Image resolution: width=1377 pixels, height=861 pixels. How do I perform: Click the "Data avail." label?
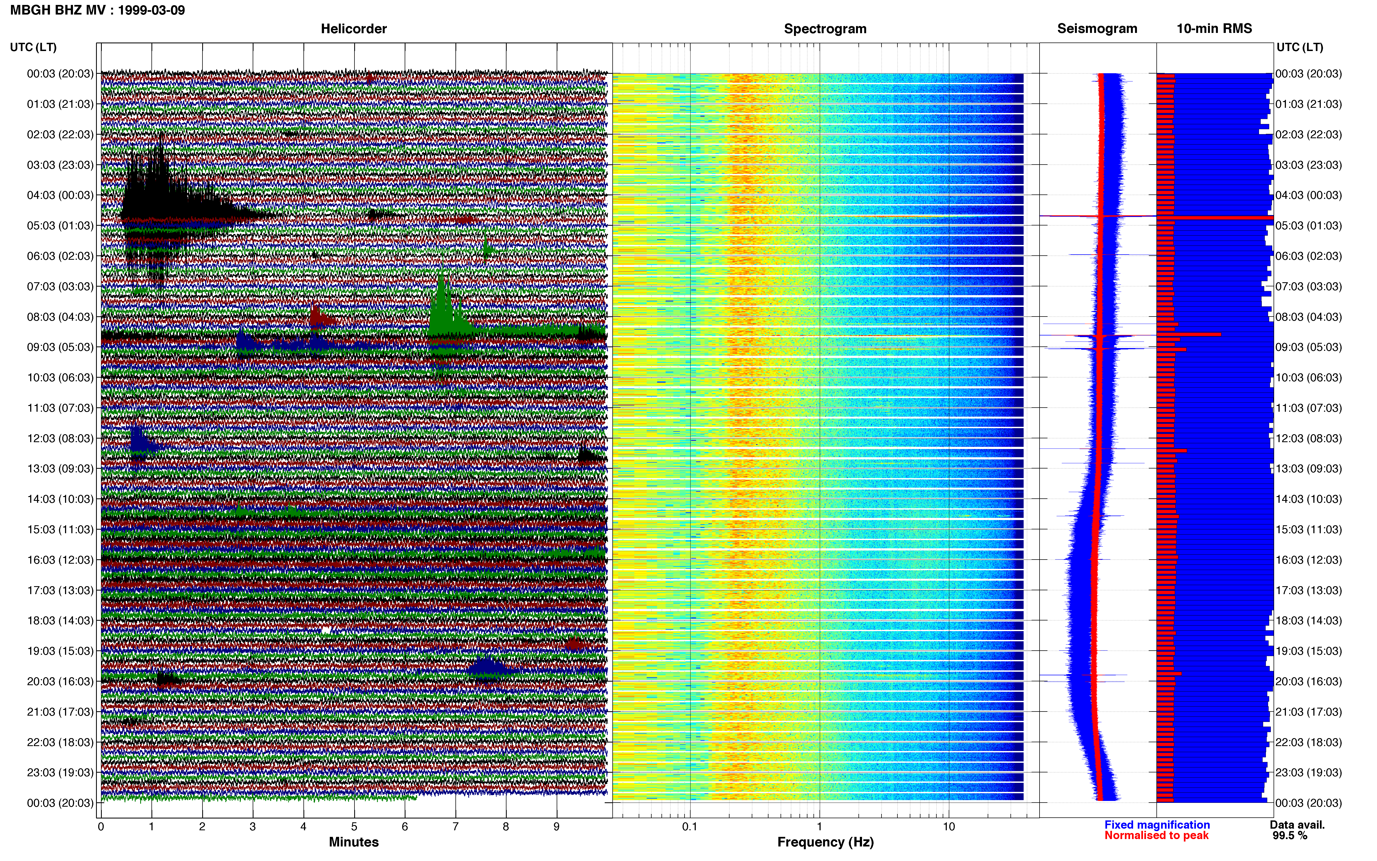[1297, 825]
